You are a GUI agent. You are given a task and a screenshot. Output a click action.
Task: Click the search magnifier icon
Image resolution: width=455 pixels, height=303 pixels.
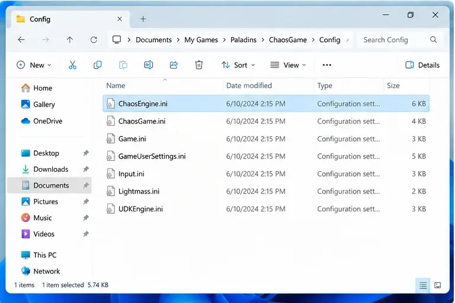pos(433,40)
